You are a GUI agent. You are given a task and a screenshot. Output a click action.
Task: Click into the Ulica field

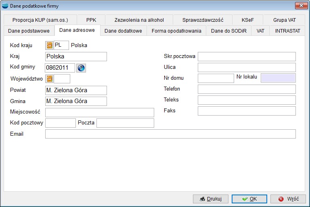click(x=247, y=67)
